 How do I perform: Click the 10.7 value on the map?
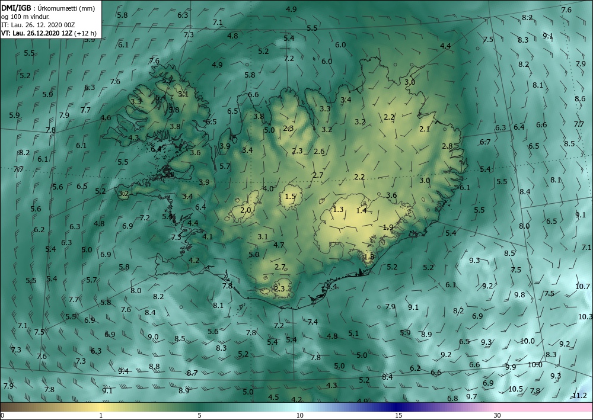pyautogui.click(x=582, y=287)
